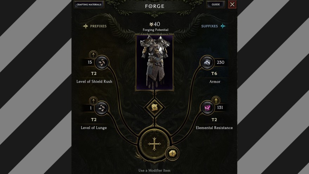
Task: Upgrade Shield Rush tier with arrow
Action: (x=93, y=54)
